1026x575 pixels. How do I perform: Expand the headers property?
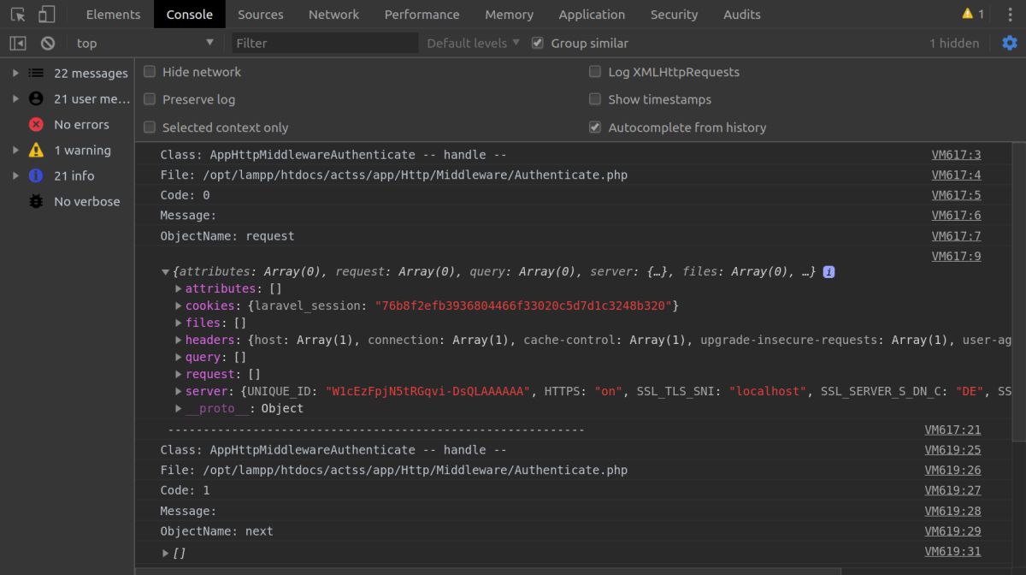pyautogui.click(x=179, y=340)
